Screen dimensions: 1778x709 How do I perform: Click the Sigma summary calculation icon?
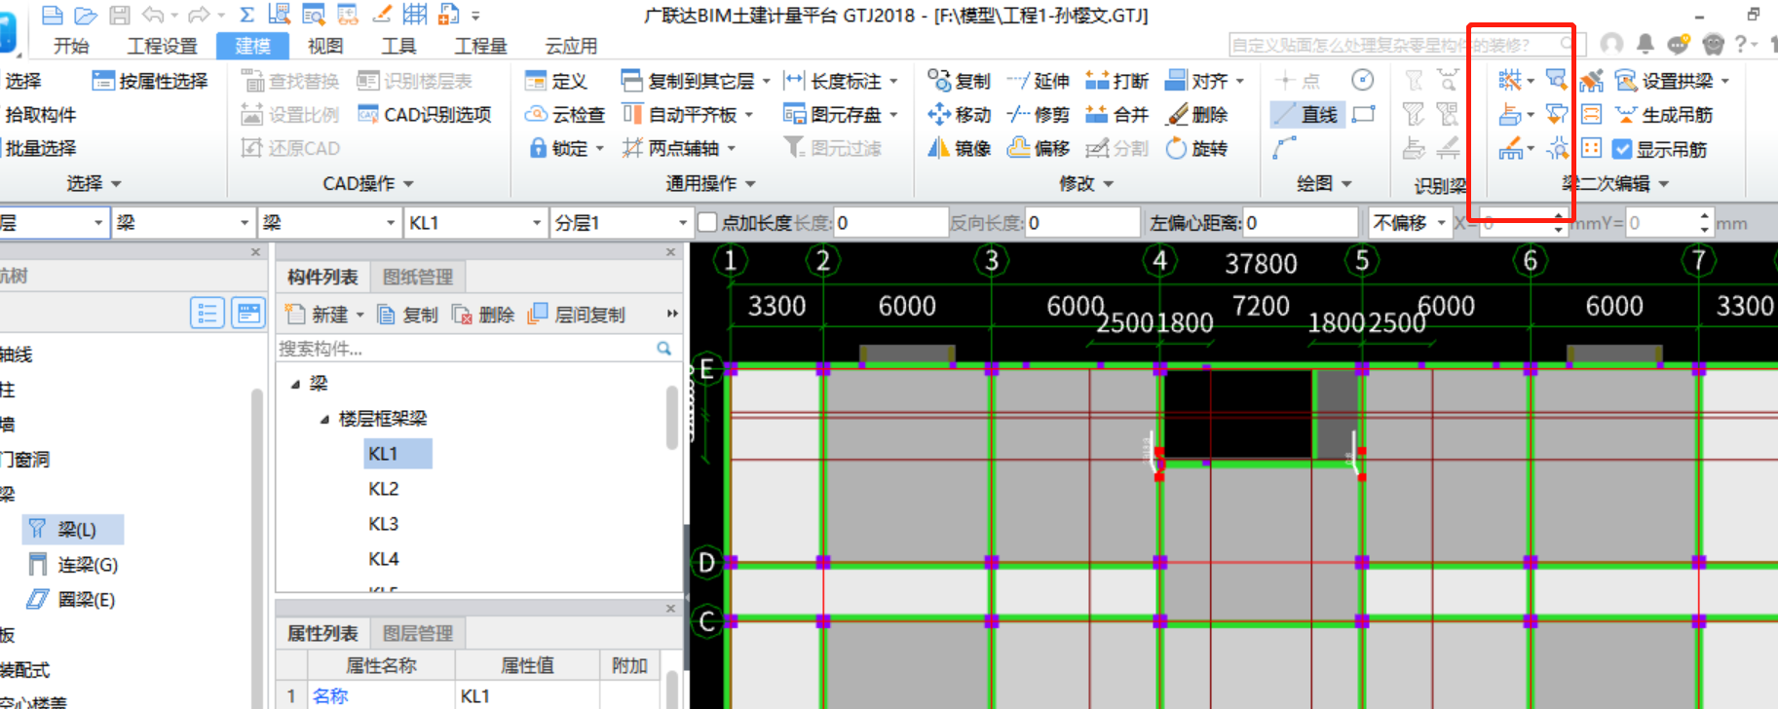(x=247, y=15)
